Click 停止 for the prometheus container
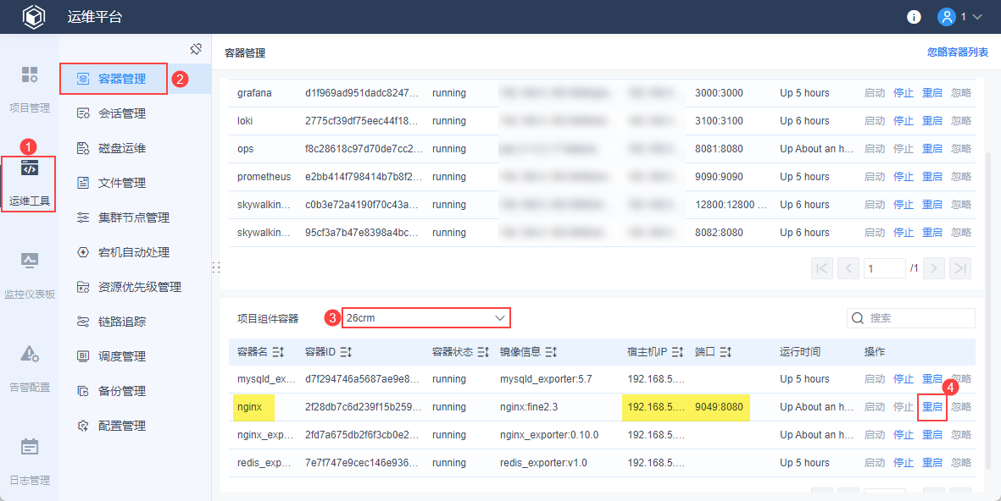Screen dimensions: 1001x501 point(904,177)
